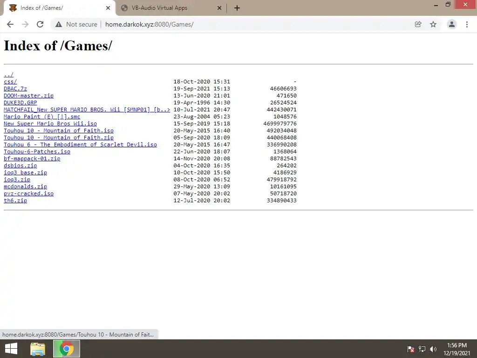Open the Chrome three-dot menu
This screenshot has width=477, height=358.
(467, 24)
